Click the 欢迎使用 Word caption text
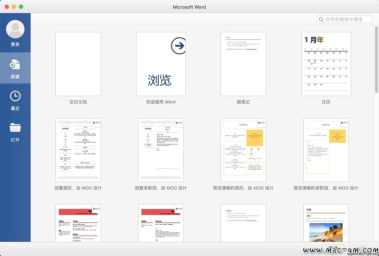Viewport: 379px width, 256px height. (161, 102)
